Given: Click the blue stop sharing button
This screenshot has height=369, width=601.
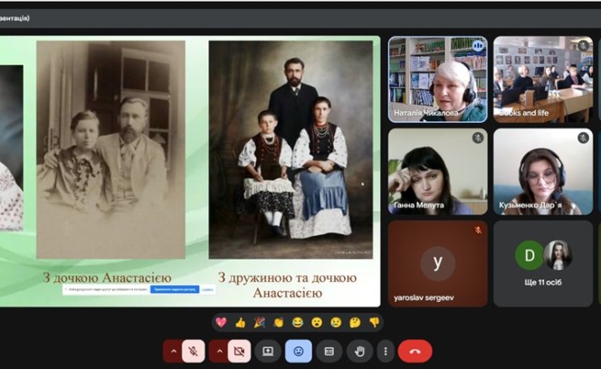Looking at the screenshot, I should click(x=174, y=289).
